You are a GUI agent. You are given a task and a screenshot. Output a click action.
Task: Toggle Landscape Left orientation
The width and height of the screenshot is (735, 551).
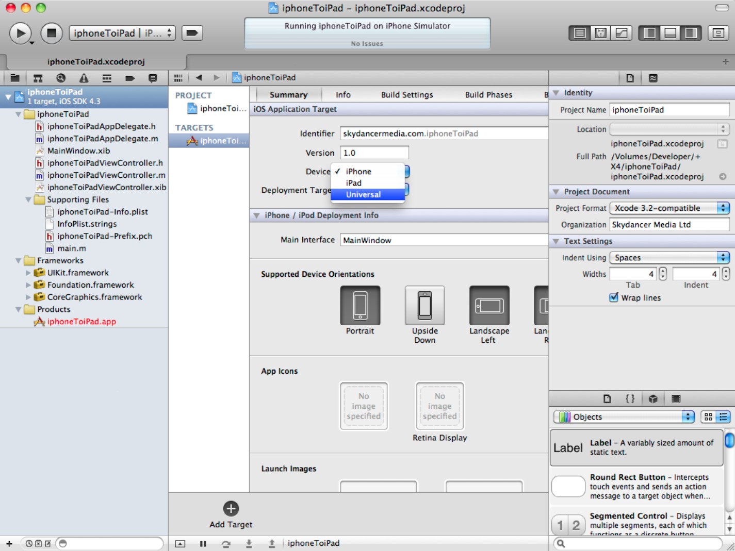tap(489, 305)
